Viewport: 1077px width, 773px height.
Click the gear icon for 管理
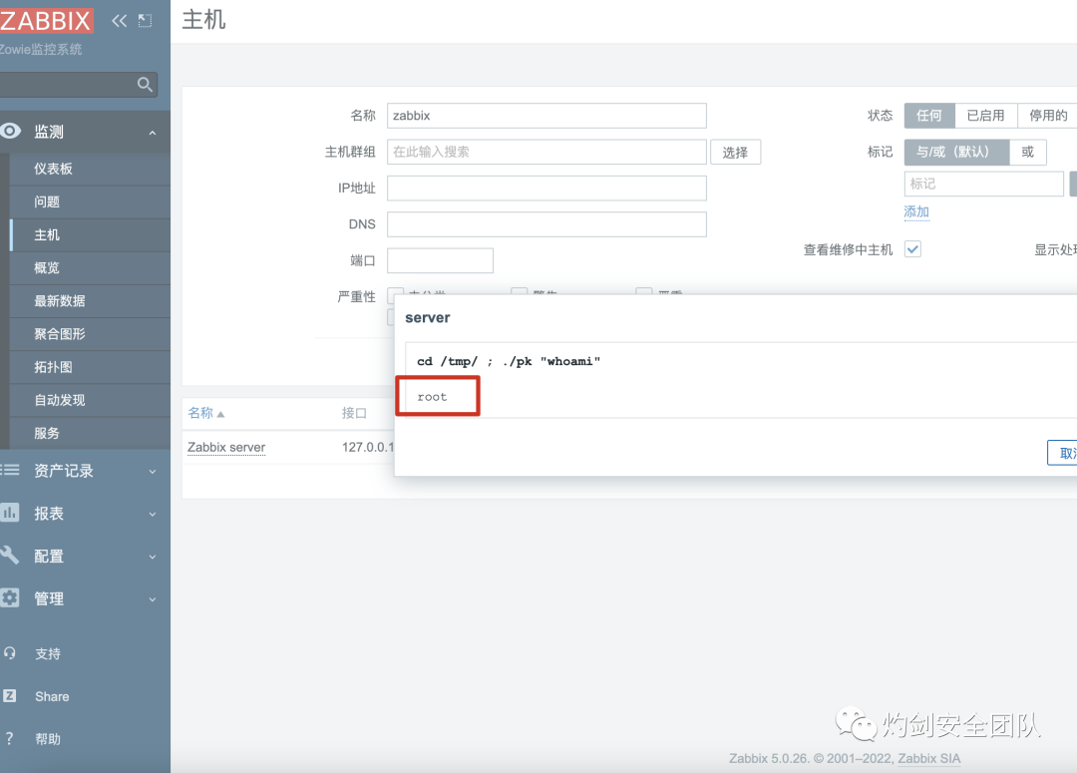(x=10, y=597)
